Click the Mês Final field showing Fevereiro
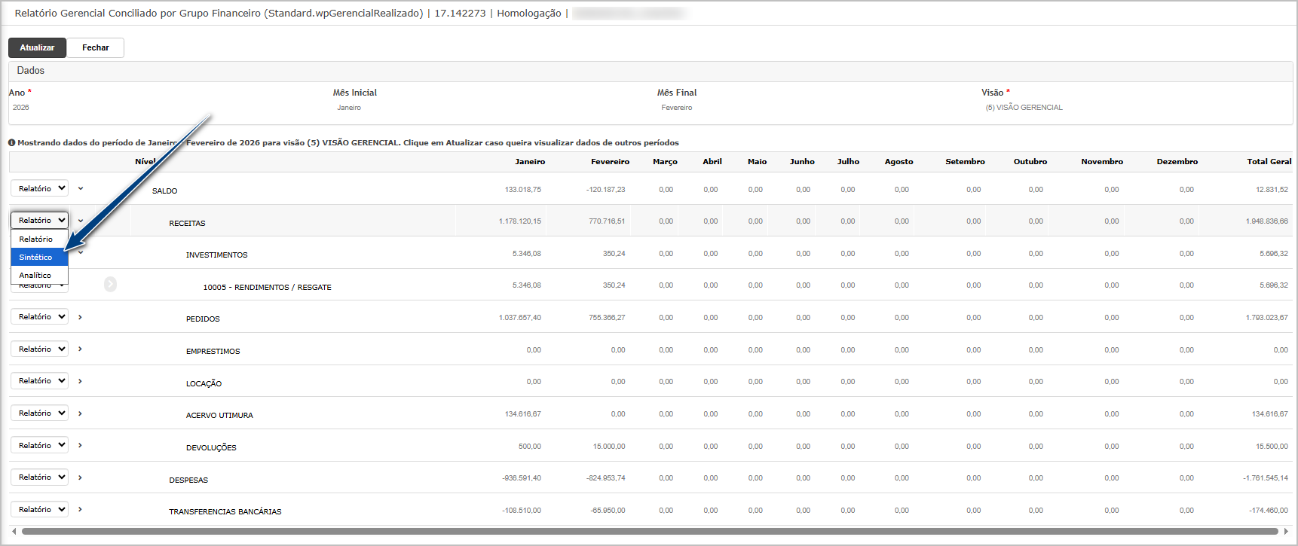 pos(677,108)
